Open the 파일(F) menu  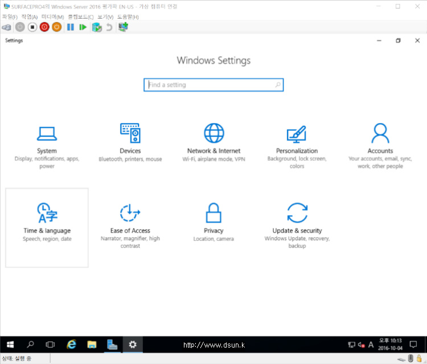pyautogui.click(x=10, y=17)
